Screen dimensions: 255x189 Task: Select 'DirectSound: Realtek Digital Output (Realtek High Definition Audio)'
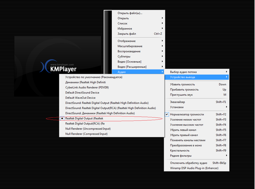click(x=112, y=103)
